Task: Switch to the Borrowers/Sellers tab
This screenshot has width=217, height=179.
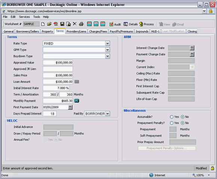Action: pyautogui.click(x=28, y=31)
